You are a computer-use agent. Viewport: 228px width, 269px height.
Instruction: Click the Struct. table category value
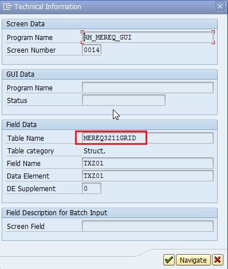click(95, 151)
